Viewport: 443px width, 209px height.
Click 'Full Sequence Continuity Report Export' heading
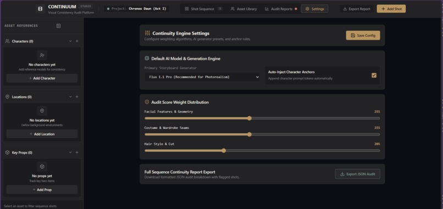click(180, 172)
